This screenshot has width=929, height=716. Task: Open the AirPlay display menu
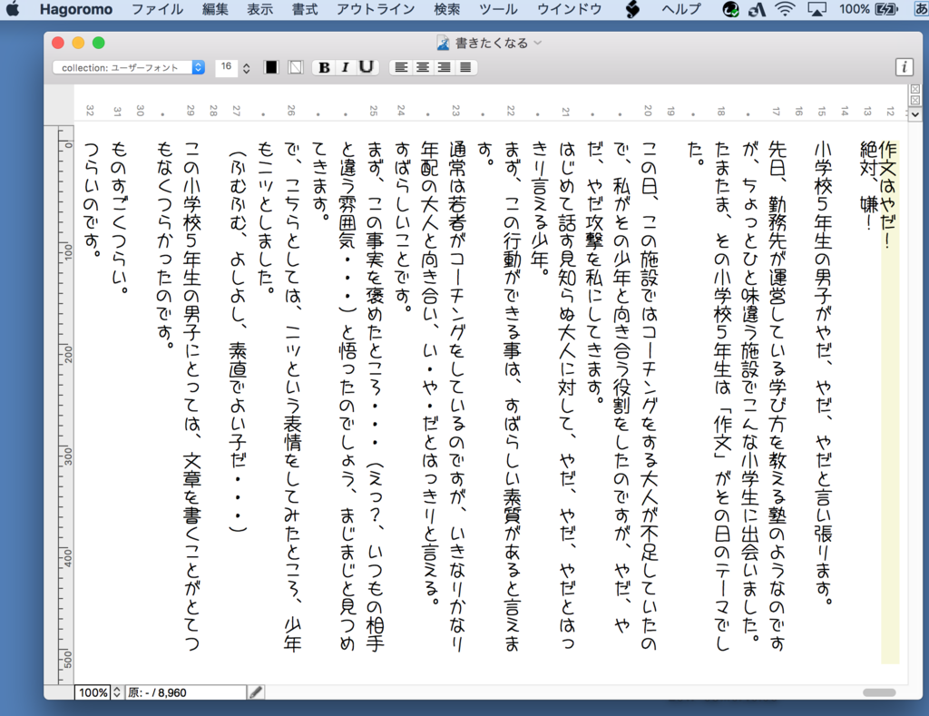coord(817,9)
